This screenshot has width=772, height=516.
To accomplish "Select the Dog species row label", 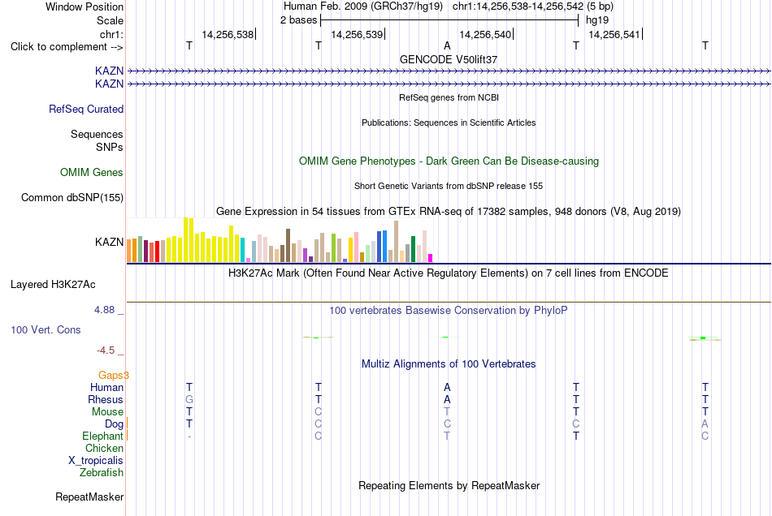I will click(114, 424).
